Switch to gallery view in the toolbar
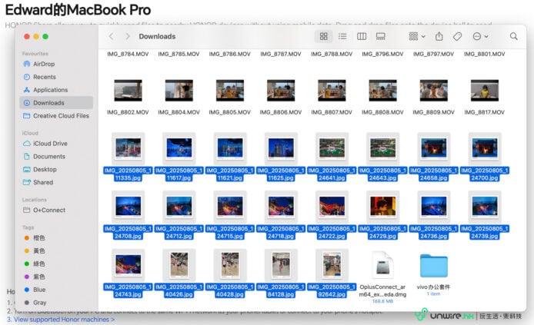This screenshot has height=325, width=534. point(380,36)
